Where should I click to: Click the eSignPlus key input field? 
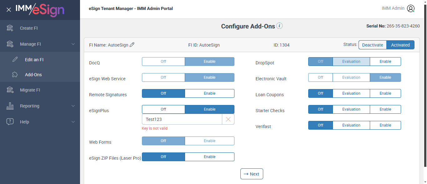182,119
